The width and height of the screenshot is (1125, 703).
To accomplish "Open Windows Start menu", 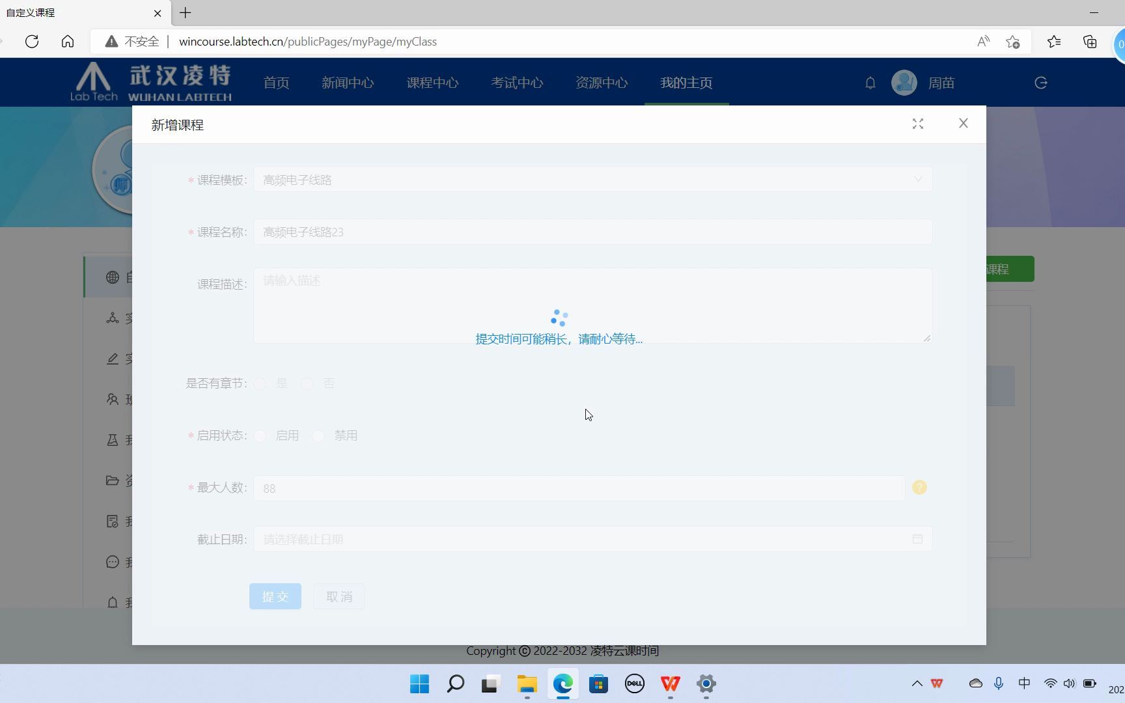I will click(x=419, y=683).
